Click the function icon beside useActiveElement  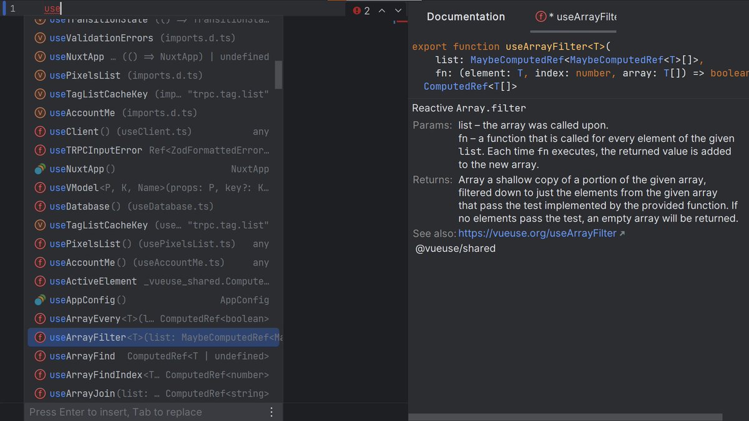(40, 281)
